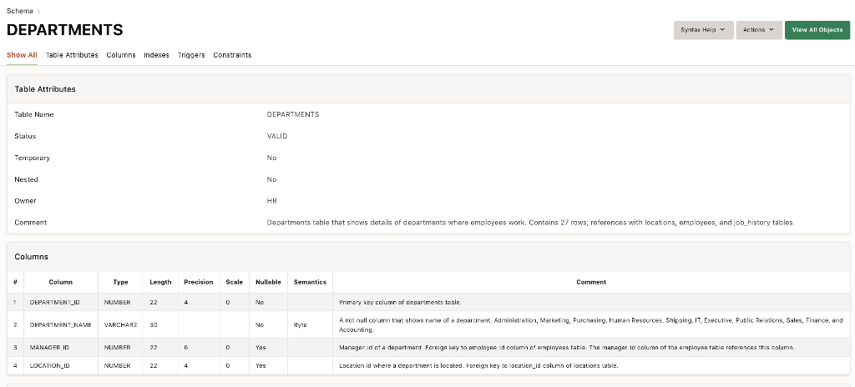
Task: Click the Nullable No cell for DEPARTMENT_ID
Action: 268,302
